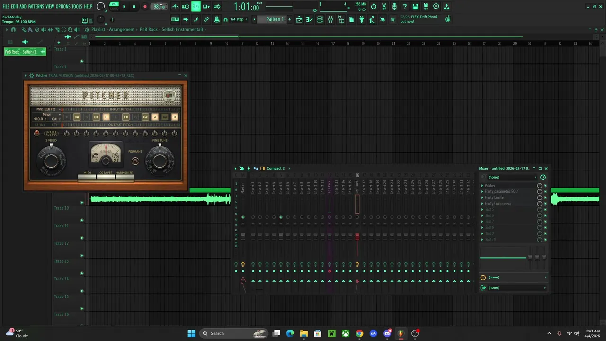Toggle Pattern/Song mode switch

click(114, 7)
